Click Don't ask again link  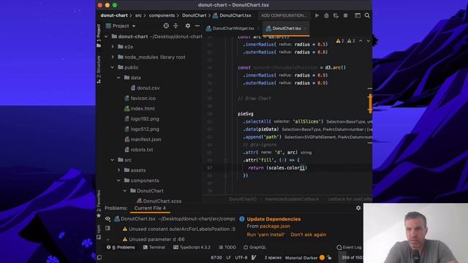tap(309, 235)
